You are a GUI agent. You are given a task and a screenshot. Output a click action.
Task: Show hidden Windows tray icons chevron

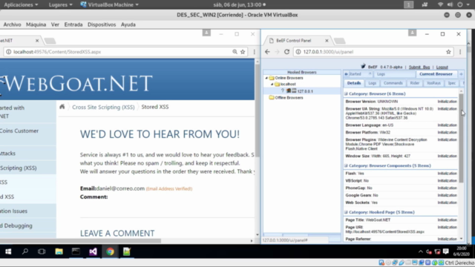[421, 251]
